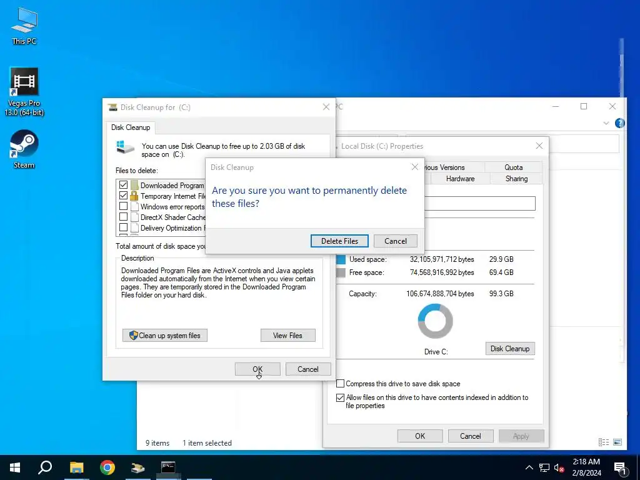The image size is (640, 480).
Task: Open This PC desktop icon
Action: coord(24,26)
